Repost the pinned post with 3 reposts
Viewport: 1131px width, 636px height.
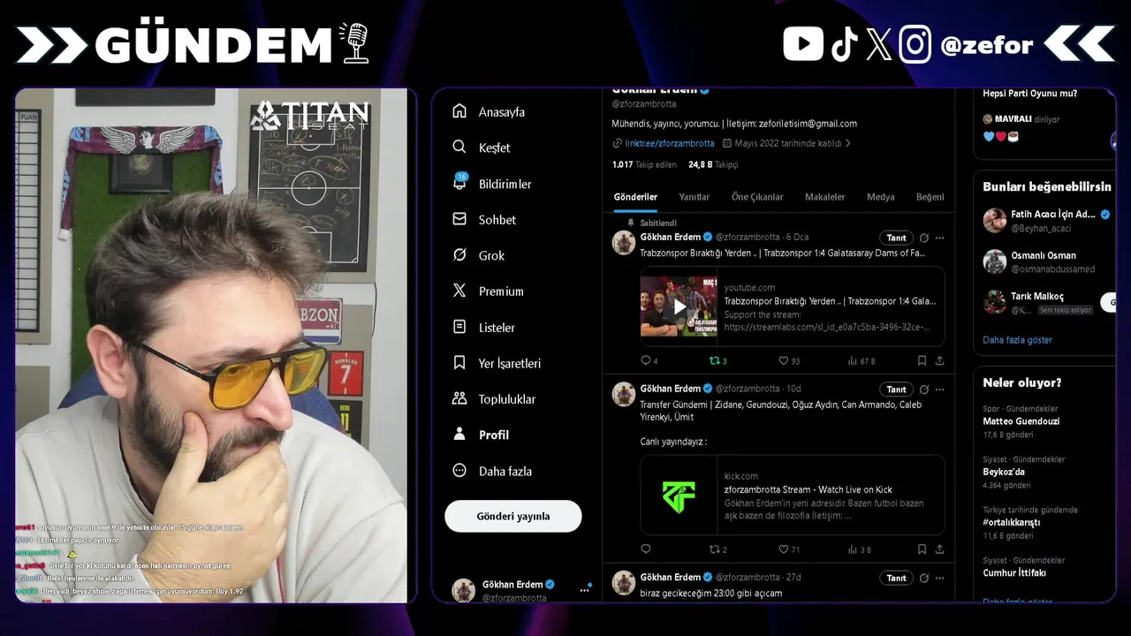tap(718, 360)
